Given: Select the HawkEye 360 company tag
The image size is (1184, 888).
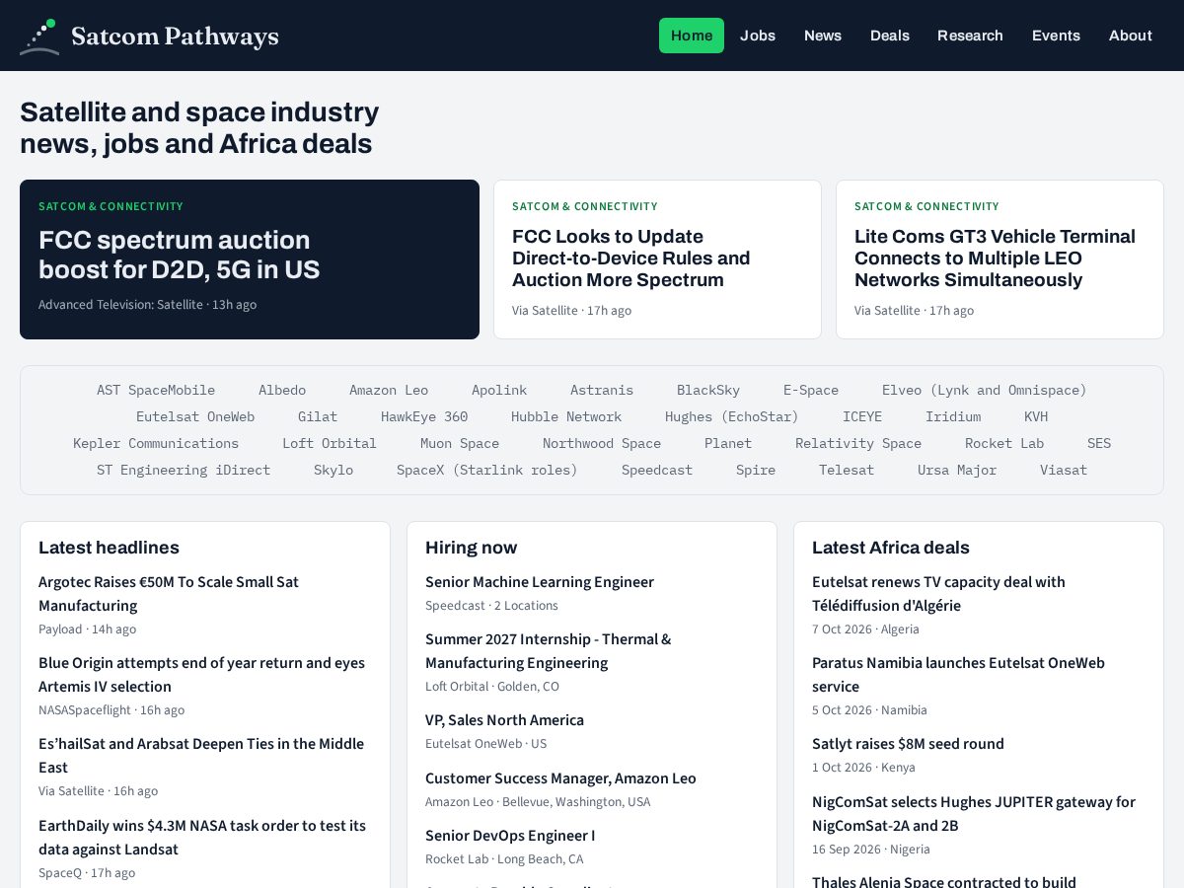Looking at the screenshot, I should click(x=424, y=416).
